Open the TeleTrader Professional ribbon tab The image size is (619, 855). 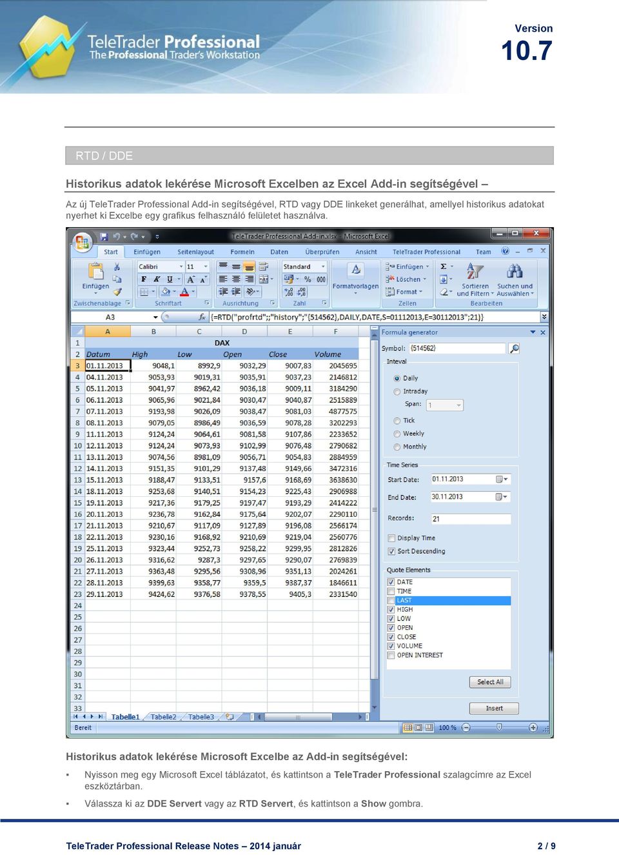click(x=426, y=252)
